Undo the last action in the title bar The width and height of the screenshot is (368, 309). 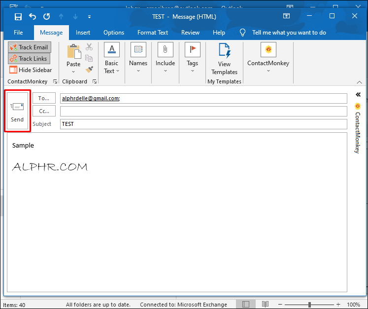pyautogui.click(x=33, y=16)
